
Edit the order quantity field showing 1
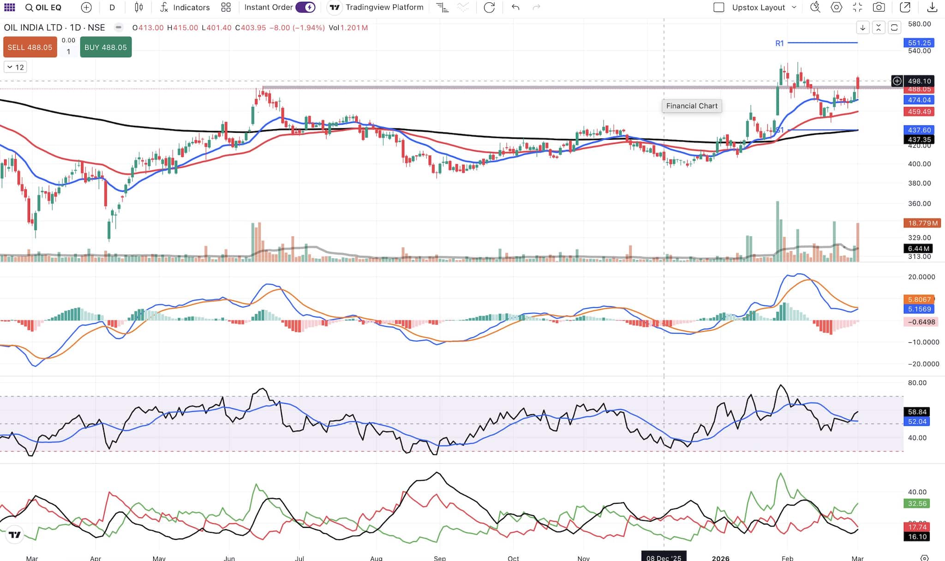point(68,52)
